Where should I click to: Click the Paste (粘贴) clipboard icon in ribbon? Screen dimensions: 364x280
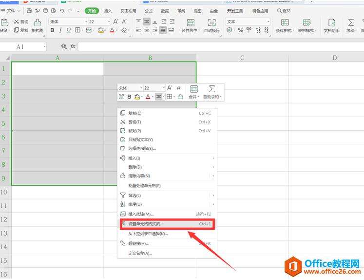pos(4,22)
